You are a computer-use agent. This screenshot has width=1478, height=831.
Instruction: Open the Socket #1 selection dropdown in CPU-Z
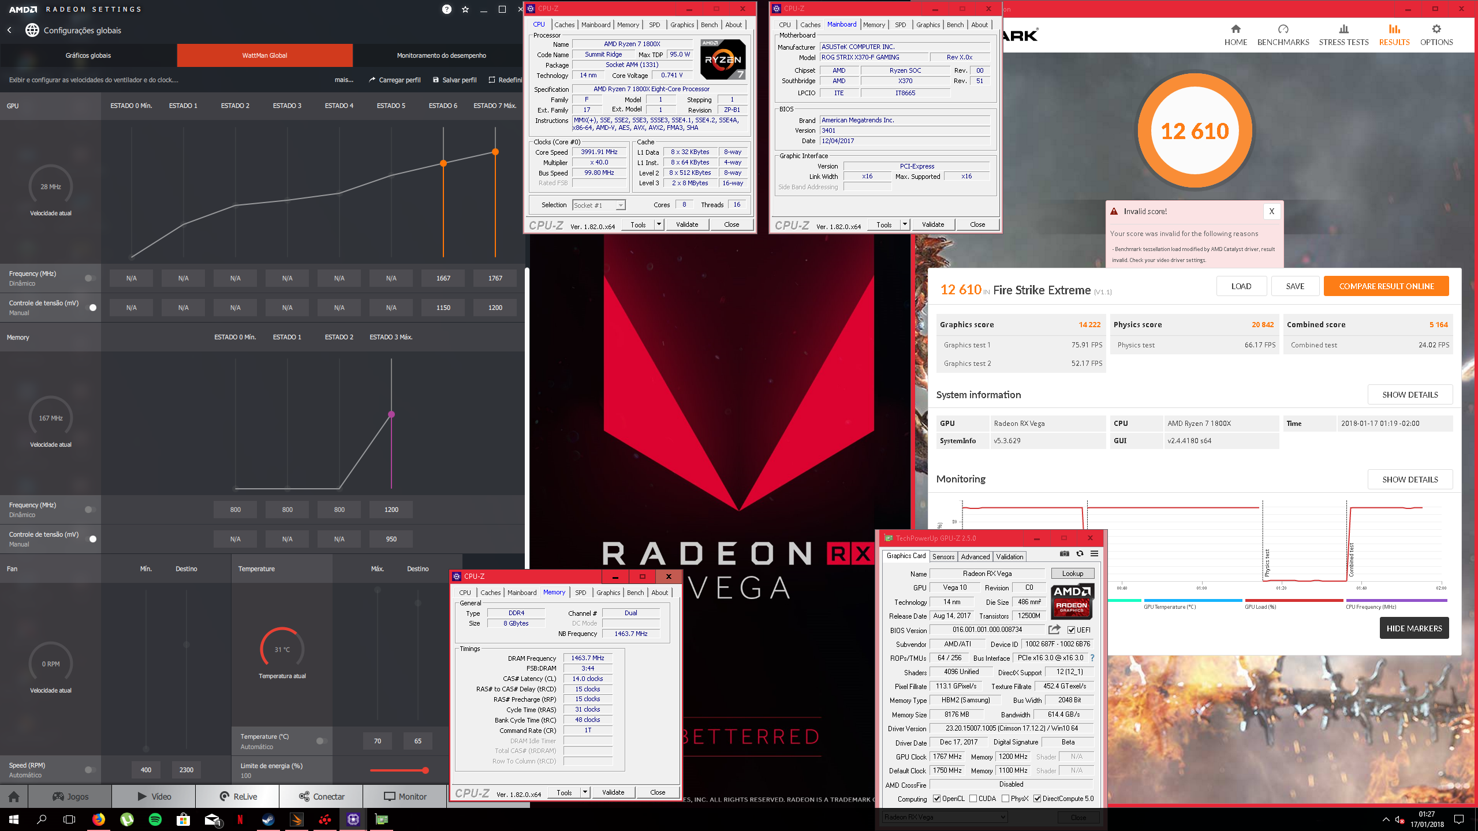click(599, 205)
